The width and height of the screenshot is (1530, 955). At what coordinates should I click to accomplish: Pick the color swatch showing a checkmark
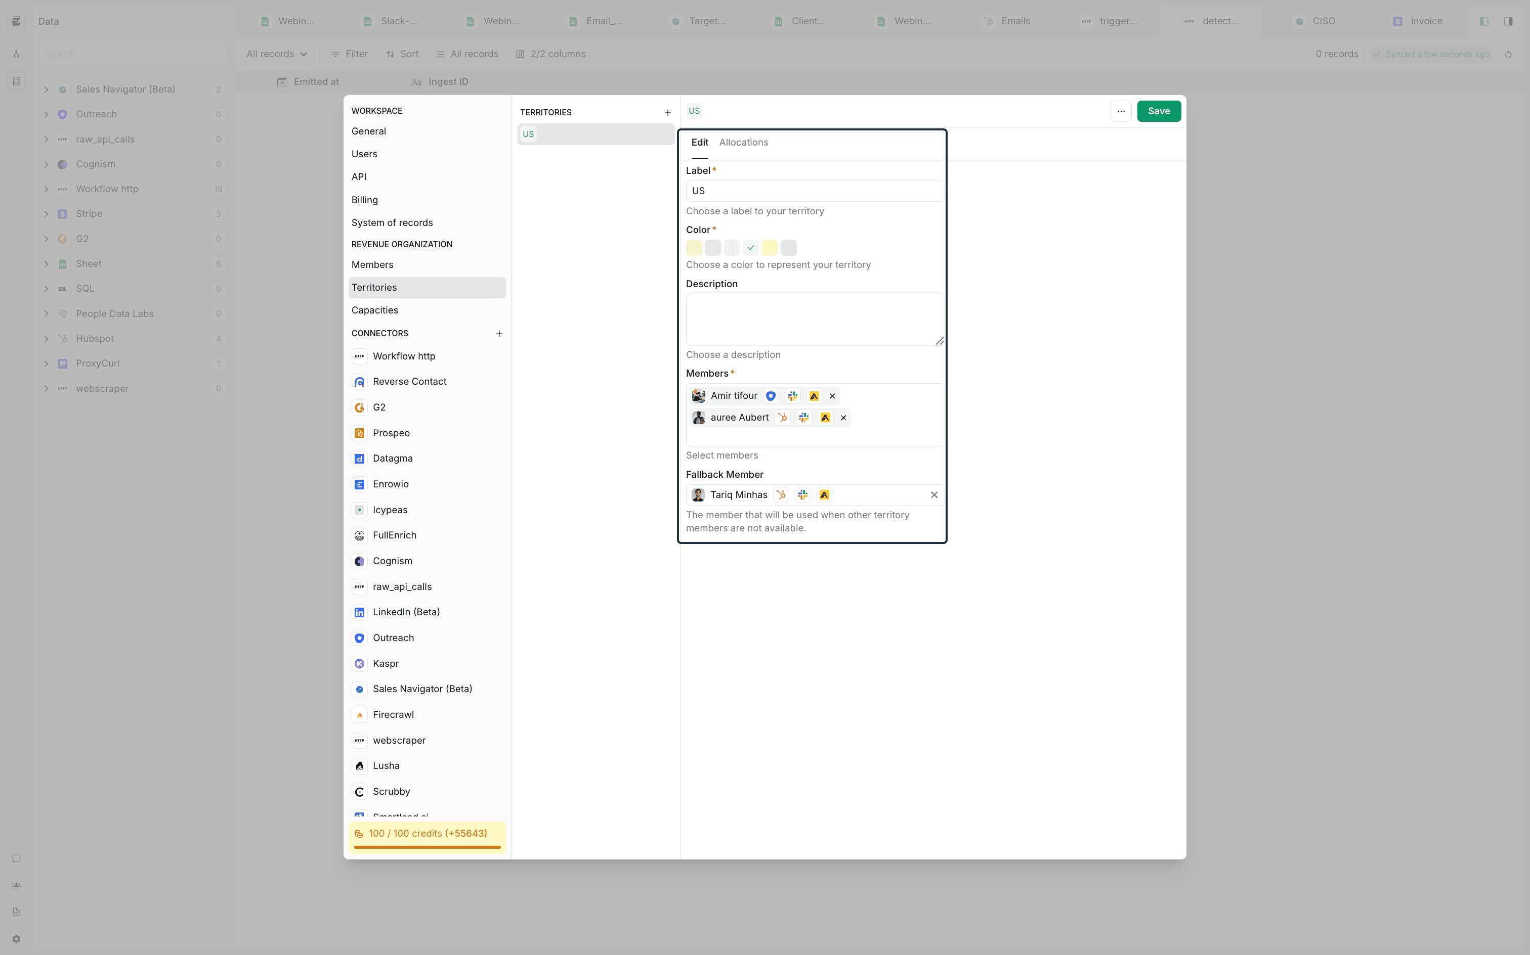tap(751, 248)
